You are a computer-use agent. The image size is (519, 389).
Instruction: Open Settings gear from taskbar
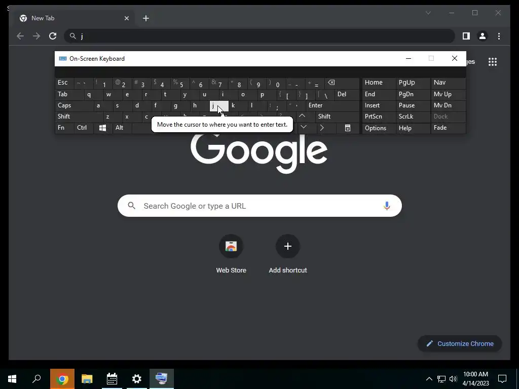137,379
